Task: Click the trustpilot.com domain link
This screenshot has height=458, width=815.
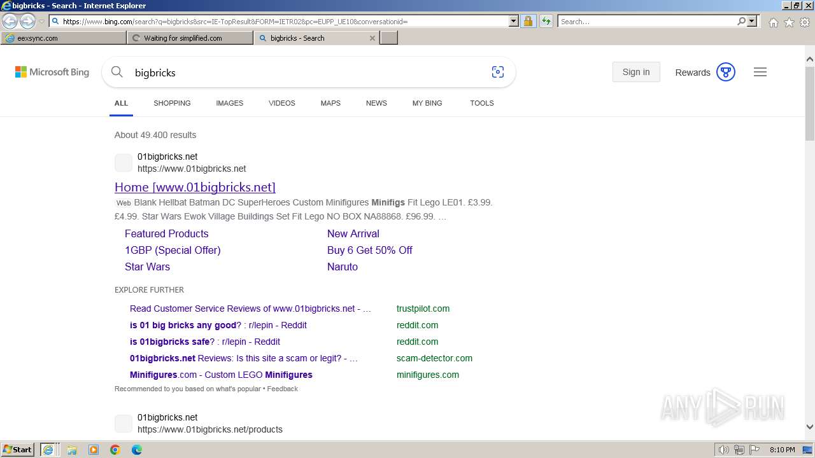Action: click(423, 309)
